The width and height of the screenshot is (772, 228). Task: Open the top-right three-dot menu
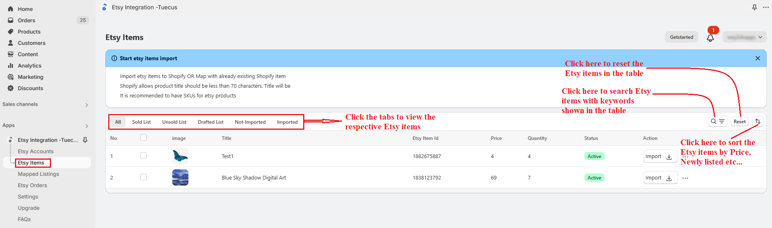click(x=766, y=7)
